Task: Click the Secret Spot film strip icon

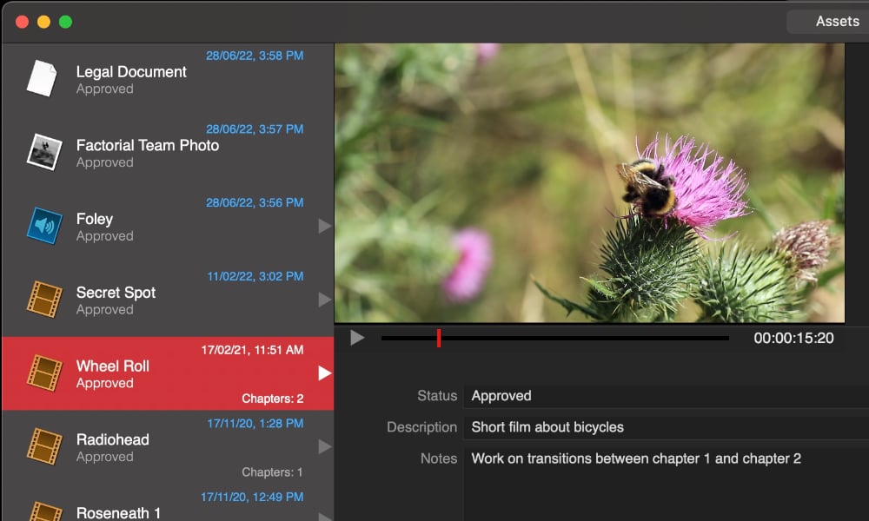Action: pyautogui.click(x=44, y=299)
